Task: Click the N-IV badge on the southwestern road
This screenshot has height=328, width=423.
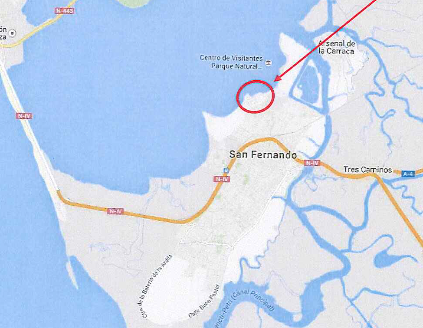Action: [x=115, y=211]
